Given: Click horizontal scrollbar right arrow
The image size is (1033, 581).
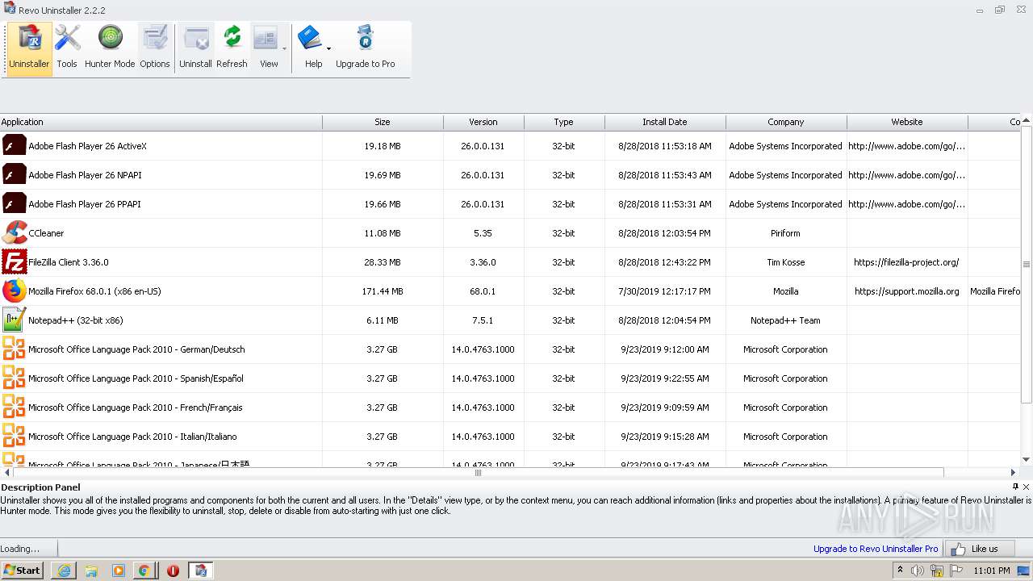Looking at the screenshot, I should tap(1014, 473).
